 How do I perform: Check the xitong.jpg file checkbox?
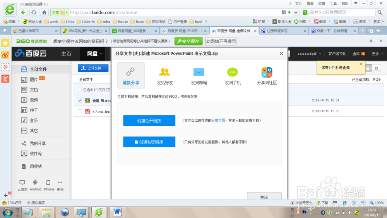(x=80, y=111)
